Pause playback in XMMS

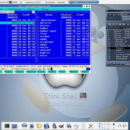point(117,24)
